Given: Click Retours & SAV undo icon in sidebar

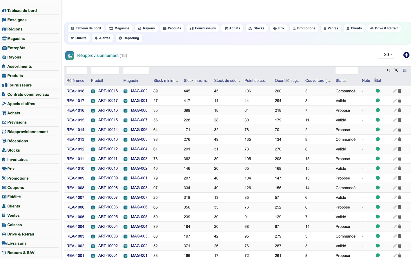Looking at the screenshot, I should pos(4,253).
